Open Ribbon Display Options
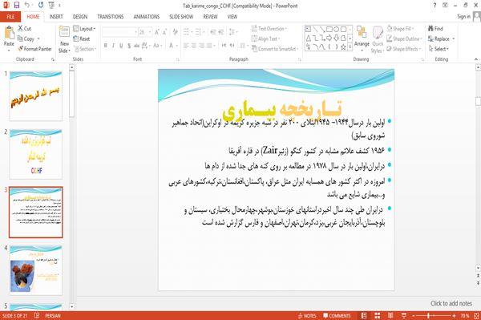Viewport: 481px width, 320px height. (x=445, y=5)
